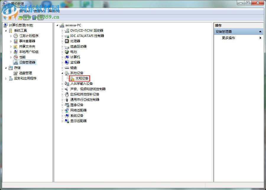Click the 事件查看器 icon
The image size is (266, 190).
(16, 41)
